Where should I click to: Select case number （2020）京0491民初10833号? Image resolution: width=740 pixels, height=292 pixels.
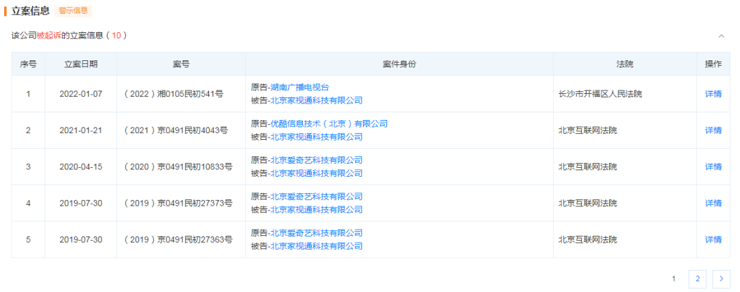(x=178, y=167)
